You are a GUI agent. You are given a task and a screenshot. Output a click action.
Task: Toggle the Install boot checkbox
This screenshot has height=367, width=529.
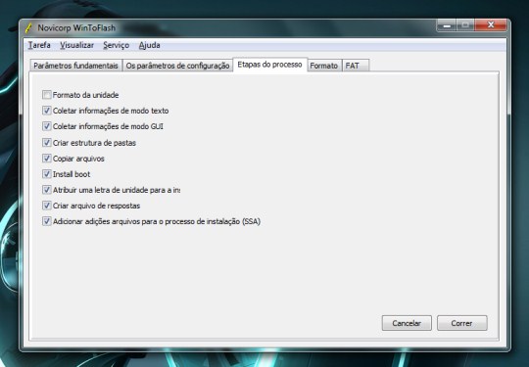coord(47,174)
